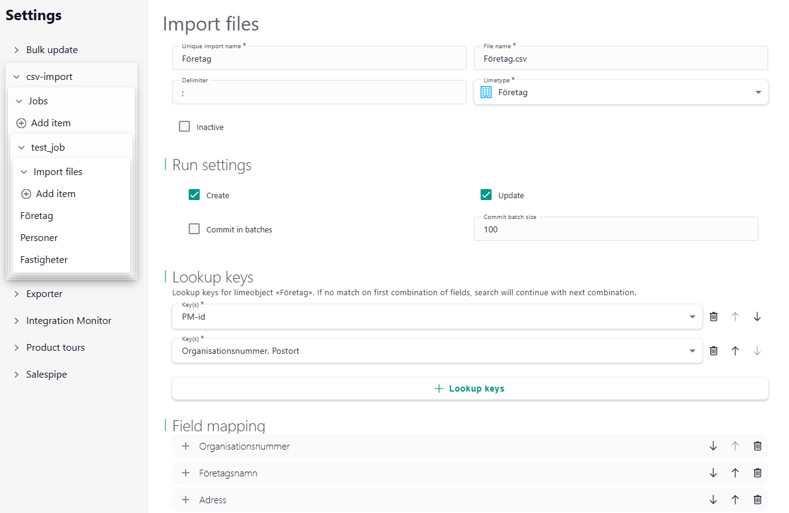Select Personer in the sidebar
The width and height of the screenshot is (789, 513).
pyautogui.click(x=38, y=237)
